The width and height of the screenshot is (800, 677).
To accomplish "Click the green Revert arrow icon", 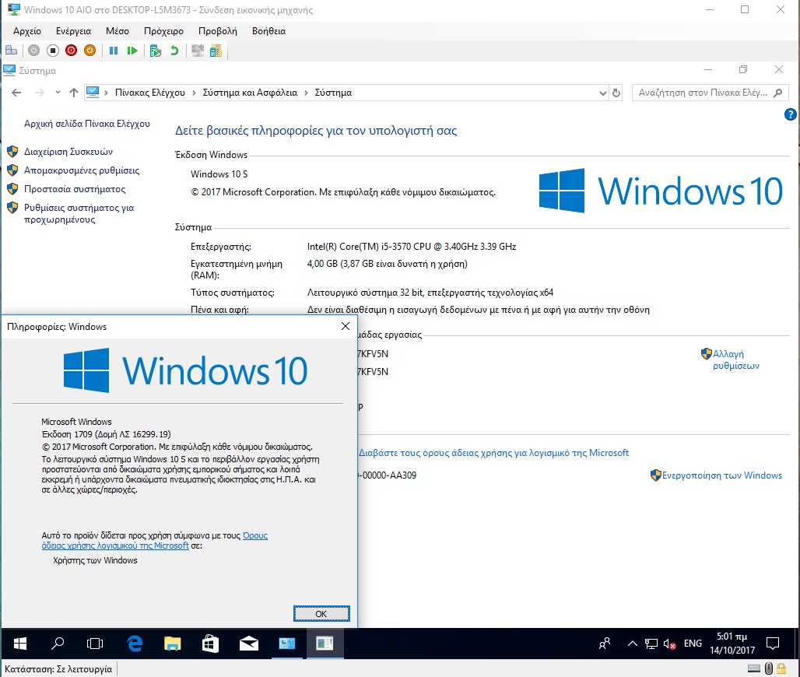I will click(x=174, y=51).
